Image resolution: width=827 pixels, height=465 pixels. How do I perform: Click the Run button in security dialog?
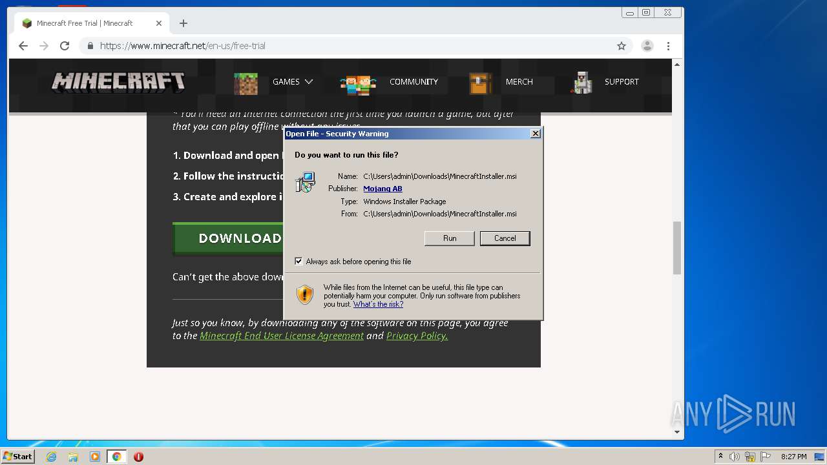450,238
